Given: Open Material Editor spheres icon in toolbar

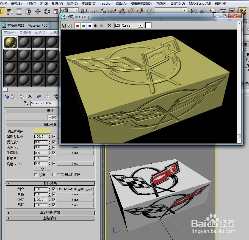Looking at the screenshot, I should [243, 11].
